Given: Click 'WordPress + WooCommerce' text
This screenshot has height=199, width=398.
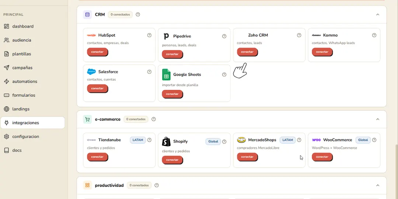Looking at the screenshot, I should 334,148.
